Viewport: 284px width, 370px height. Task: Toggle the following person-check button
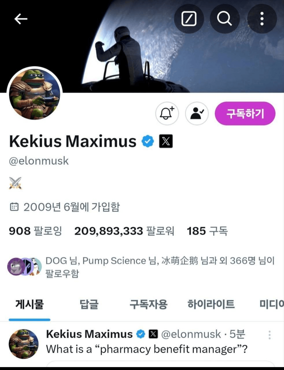[197, 113]
